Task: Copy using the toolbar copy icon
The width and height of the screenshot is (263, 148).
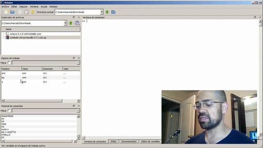Action: 20,12
